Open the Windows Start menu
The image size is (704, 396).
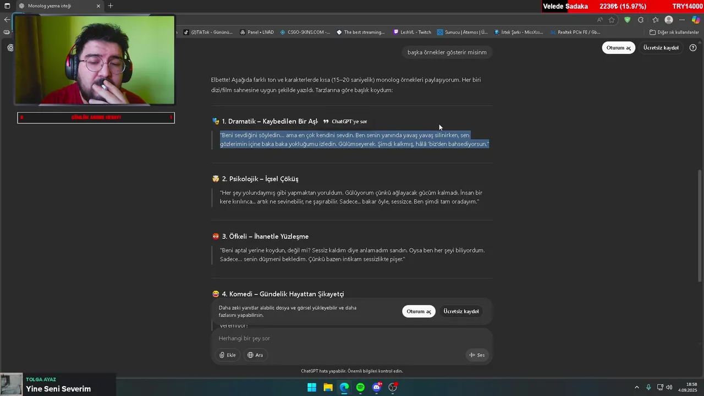click(x=312, y=387)
